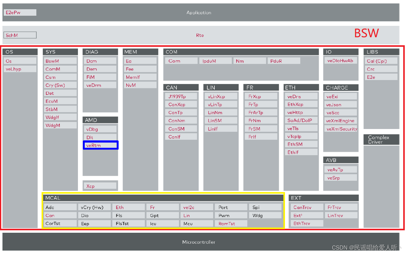Select the CanSM module box
Image resolution: width=406 pixels, height=254 pixels.
(x=181, y=129)
